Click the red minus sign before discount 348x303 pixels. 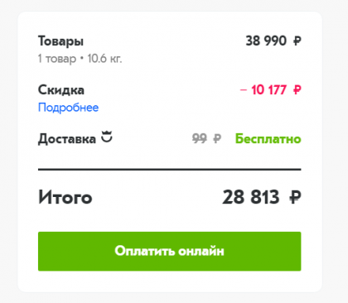244,90
